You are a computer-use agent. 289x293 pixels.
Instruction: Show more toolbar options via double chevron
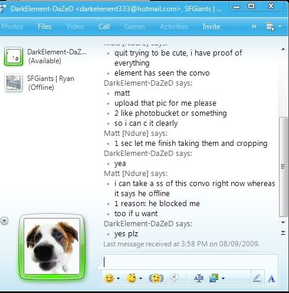(x=254, y=26)
